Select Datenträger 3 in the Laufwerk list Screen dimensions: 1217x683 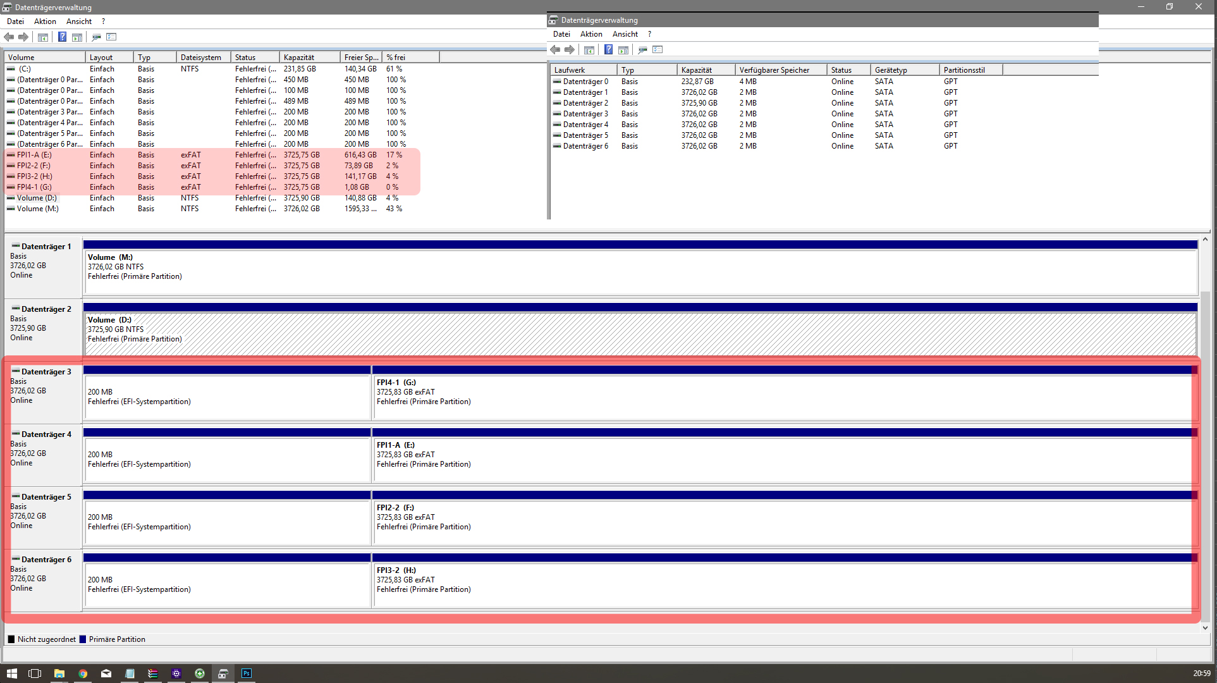[585, 114]
